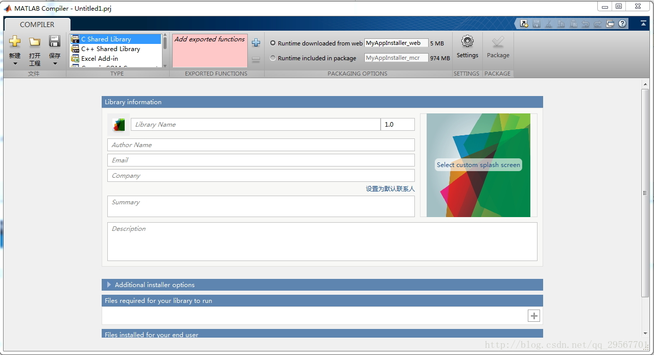
Task: Click the Description text area
Action: tap(322, 242)
